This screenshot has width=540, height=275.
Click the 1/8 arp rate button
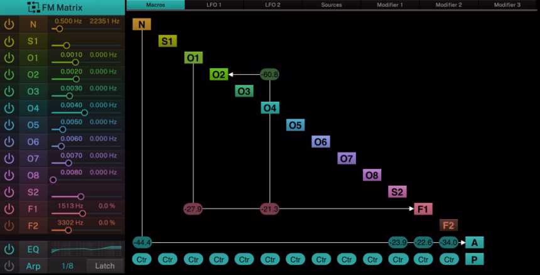pyautogui.click(x=67, y=266)
